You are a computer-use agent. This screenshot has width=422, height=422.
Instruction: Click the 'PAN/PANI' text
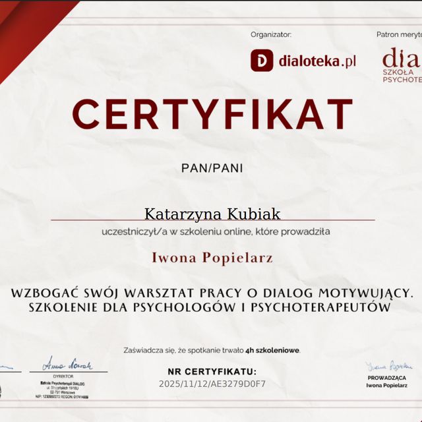212,169
